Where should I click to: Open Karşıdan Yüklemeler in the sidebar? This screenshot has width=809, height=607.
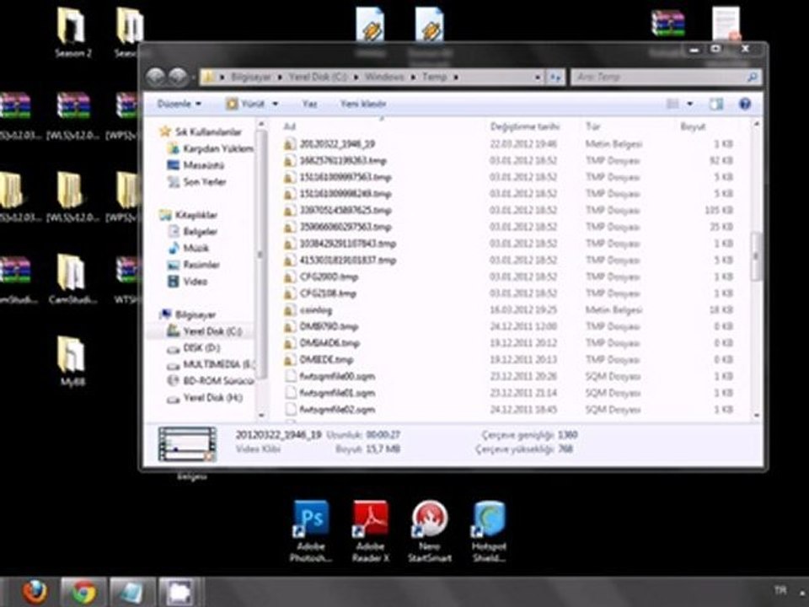point(211,148)
